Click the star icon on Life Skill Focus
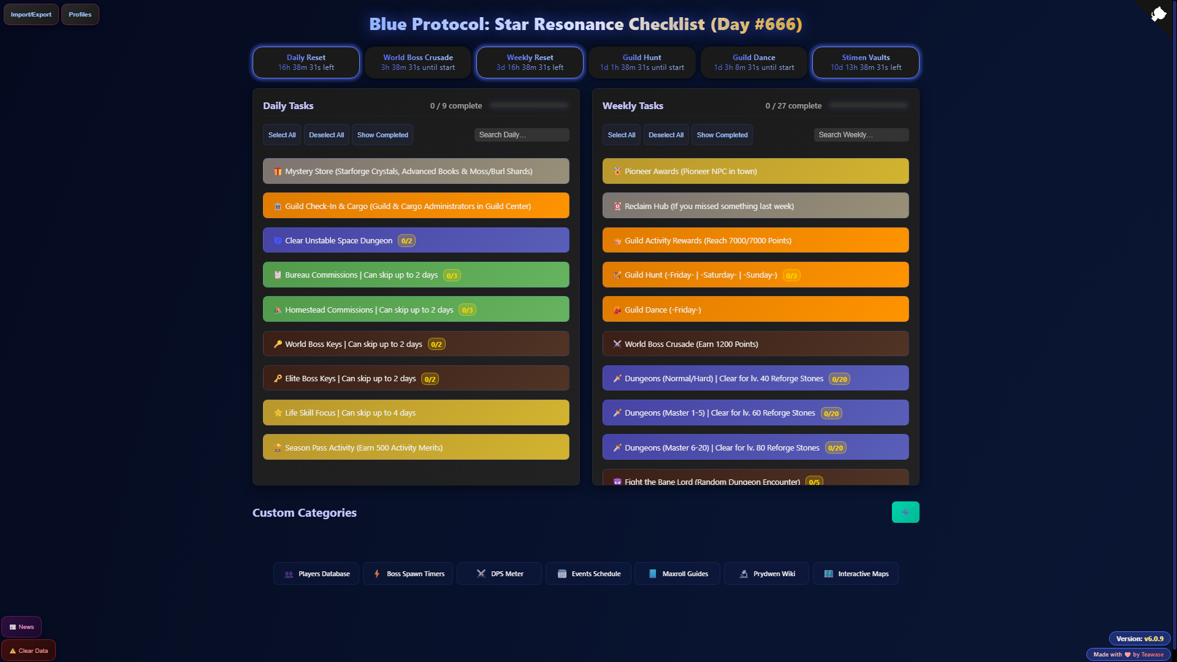The width and height of the screenshot is (1177, 662). pos(278,413)
